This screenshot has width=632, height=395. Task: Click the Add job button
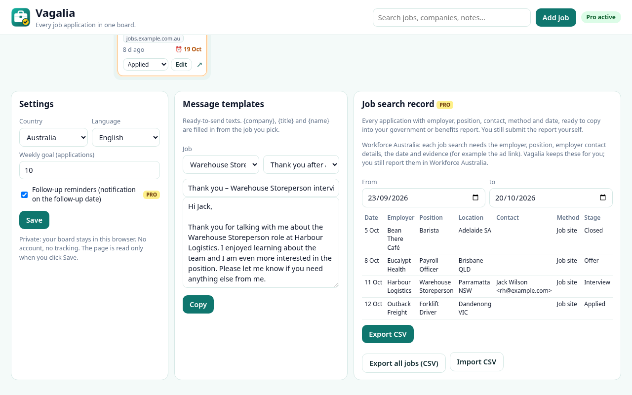click(556, 17)
